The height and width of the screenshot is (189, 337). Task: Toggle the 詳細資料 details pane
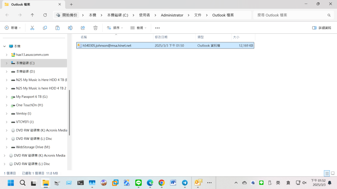click(322, 28)
